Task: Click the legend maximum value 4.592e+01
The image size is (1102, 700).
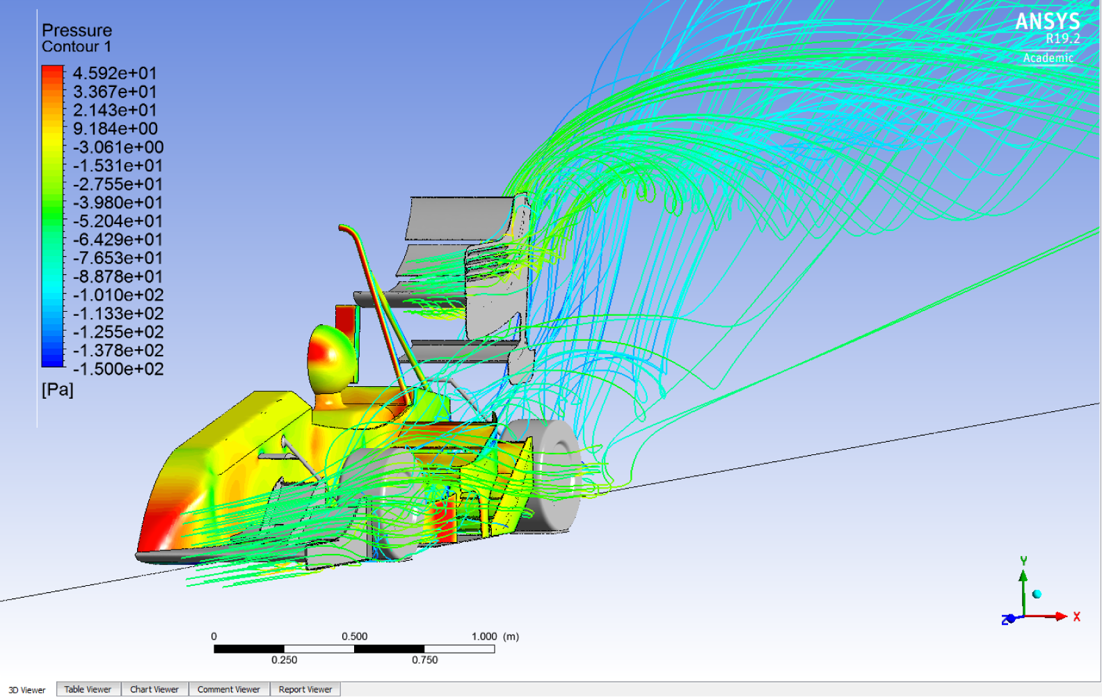Action: pyautogui.click(x=115, y=73)
